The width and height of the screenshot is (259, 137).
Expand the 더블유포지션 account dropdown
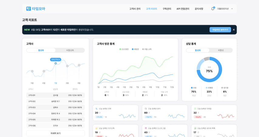(x=232, y=9)
